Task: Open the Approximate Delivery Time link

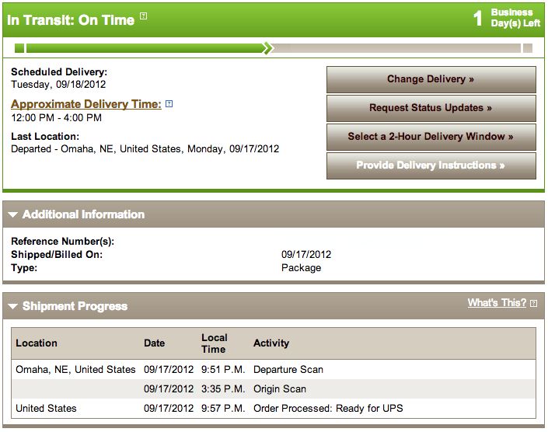Action: click(86, 104)
